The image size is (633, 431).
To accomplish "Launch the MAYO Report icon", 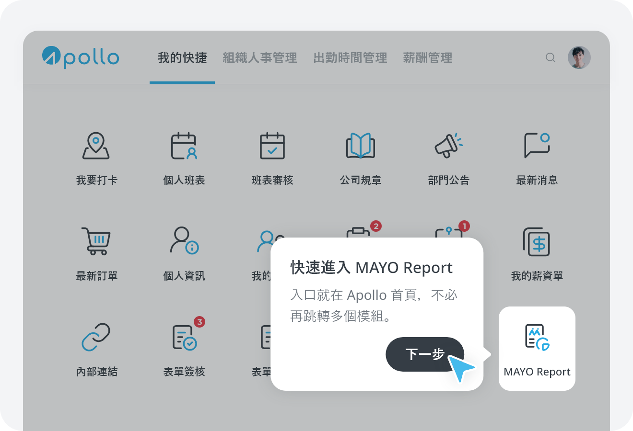I will pos(537,337).
